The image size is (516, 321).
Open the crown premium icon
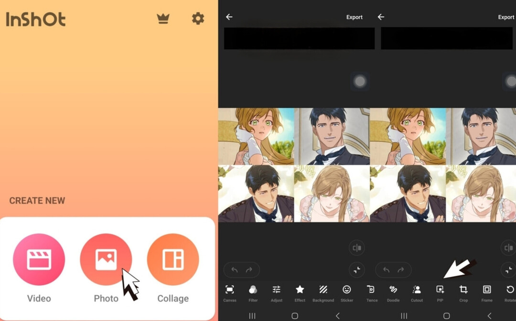[x=163, y=19]
